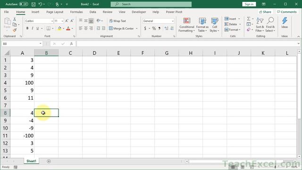Increase font size icon

tap(67, 21)
